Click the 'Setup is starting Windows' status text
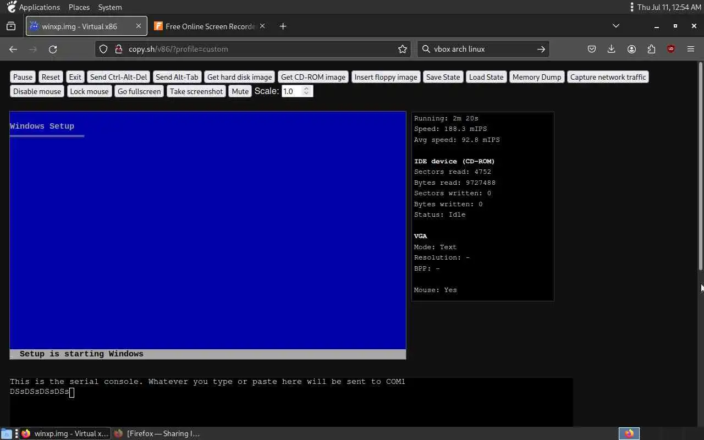The height and width of the screenshot is (440, 704). click(81, 354)
